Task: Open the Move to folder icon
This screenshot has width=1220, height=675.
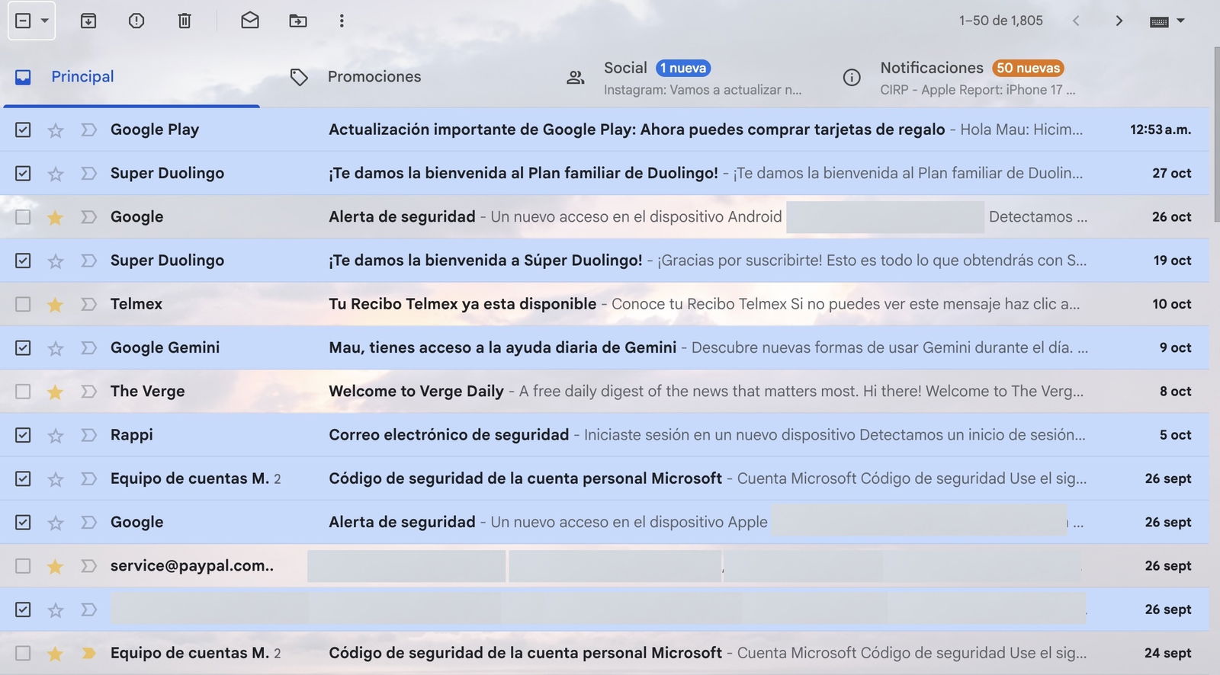Action: point(298,21)
